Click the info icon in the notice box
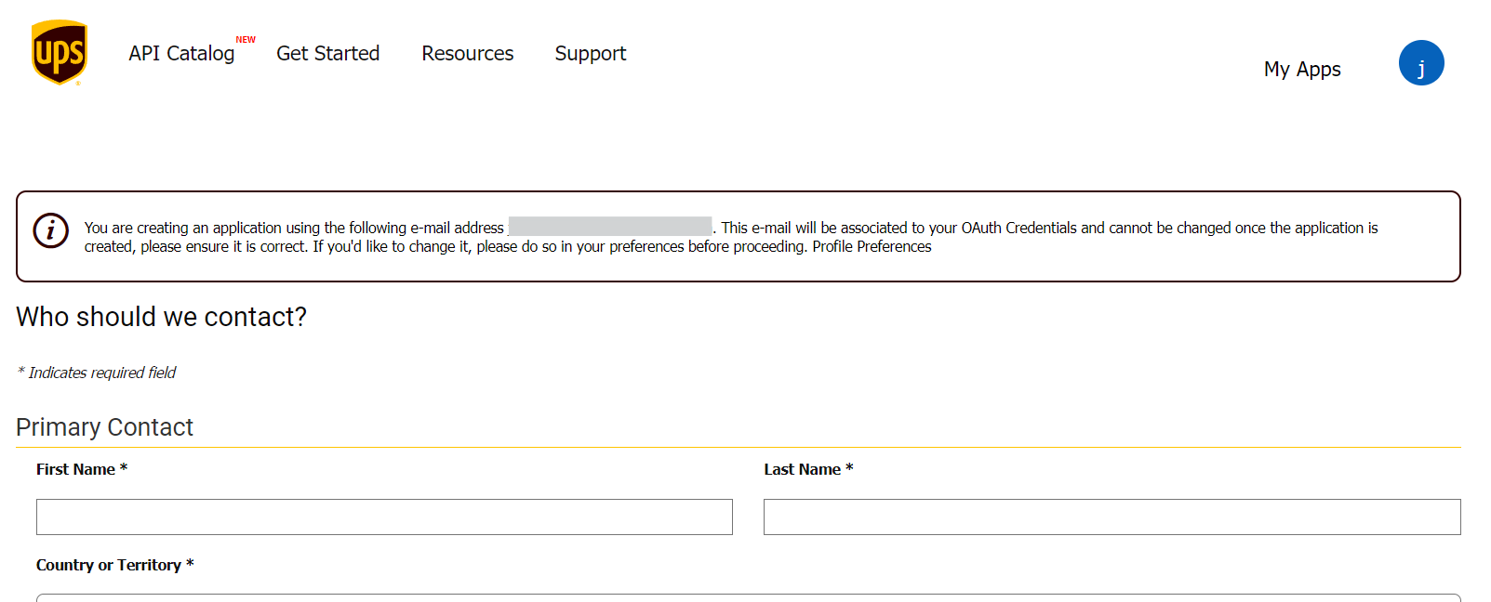Viewport: 1491px width, 602px height. point(51,230)
